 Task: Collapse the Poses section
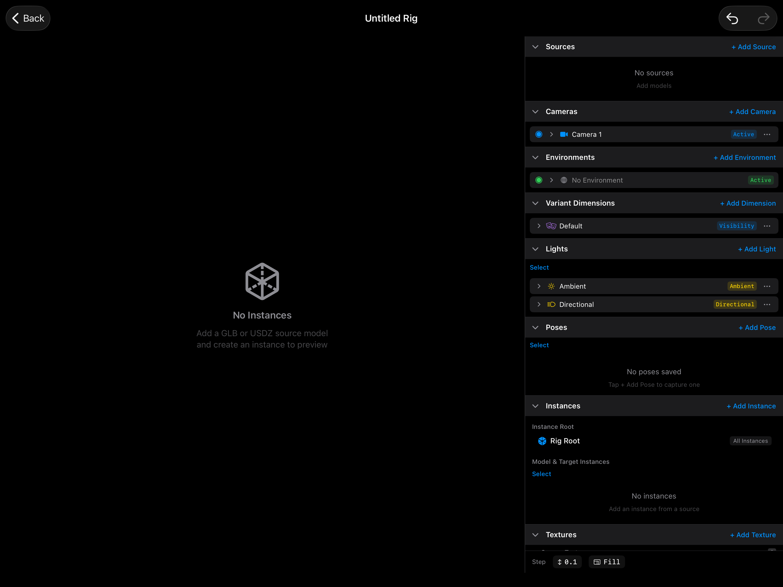[535, 327]
